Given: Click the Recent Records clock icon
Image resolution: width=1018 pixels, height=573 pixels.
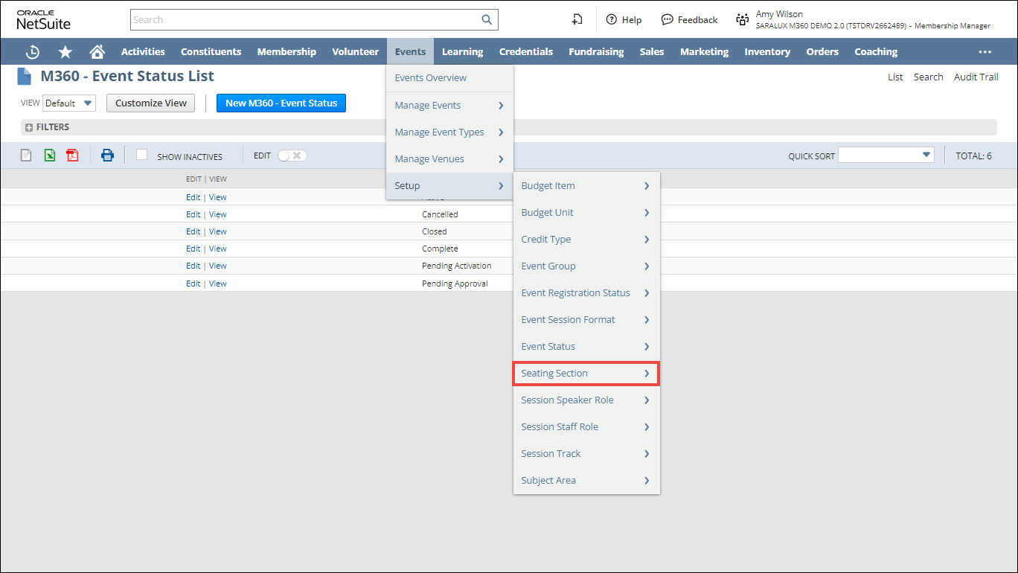Looking at the screenshot, I should 33,52.
